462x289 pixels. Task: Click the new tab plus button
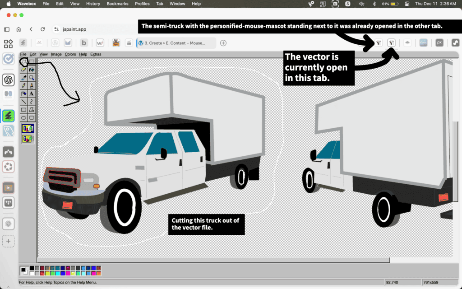click(x=223, y=43)
